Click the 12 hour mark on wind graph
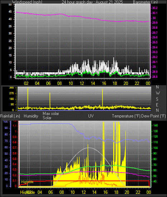This screenshot has height=197, width=167. pyautogui.click(x=82, y=83)
